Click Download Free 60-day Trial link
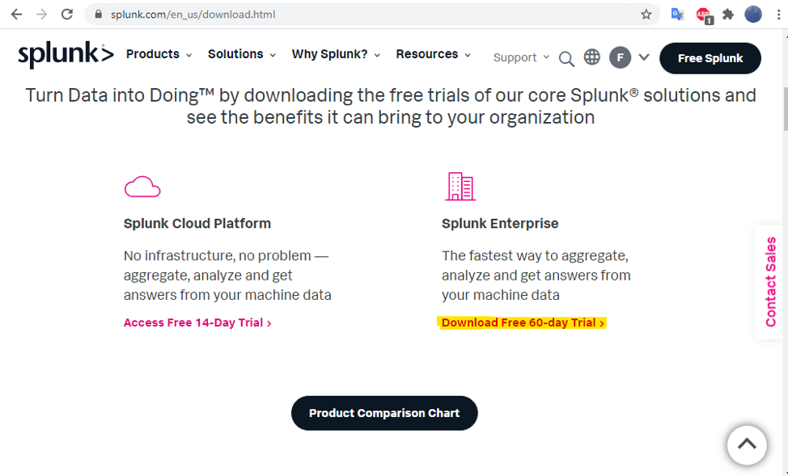This screenshot has width=788, height=476. click(523, 323)
